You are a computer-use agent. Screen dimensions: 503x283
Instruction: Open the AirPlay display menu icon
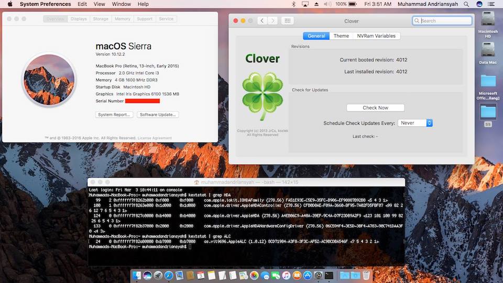(x=305, y=4)
